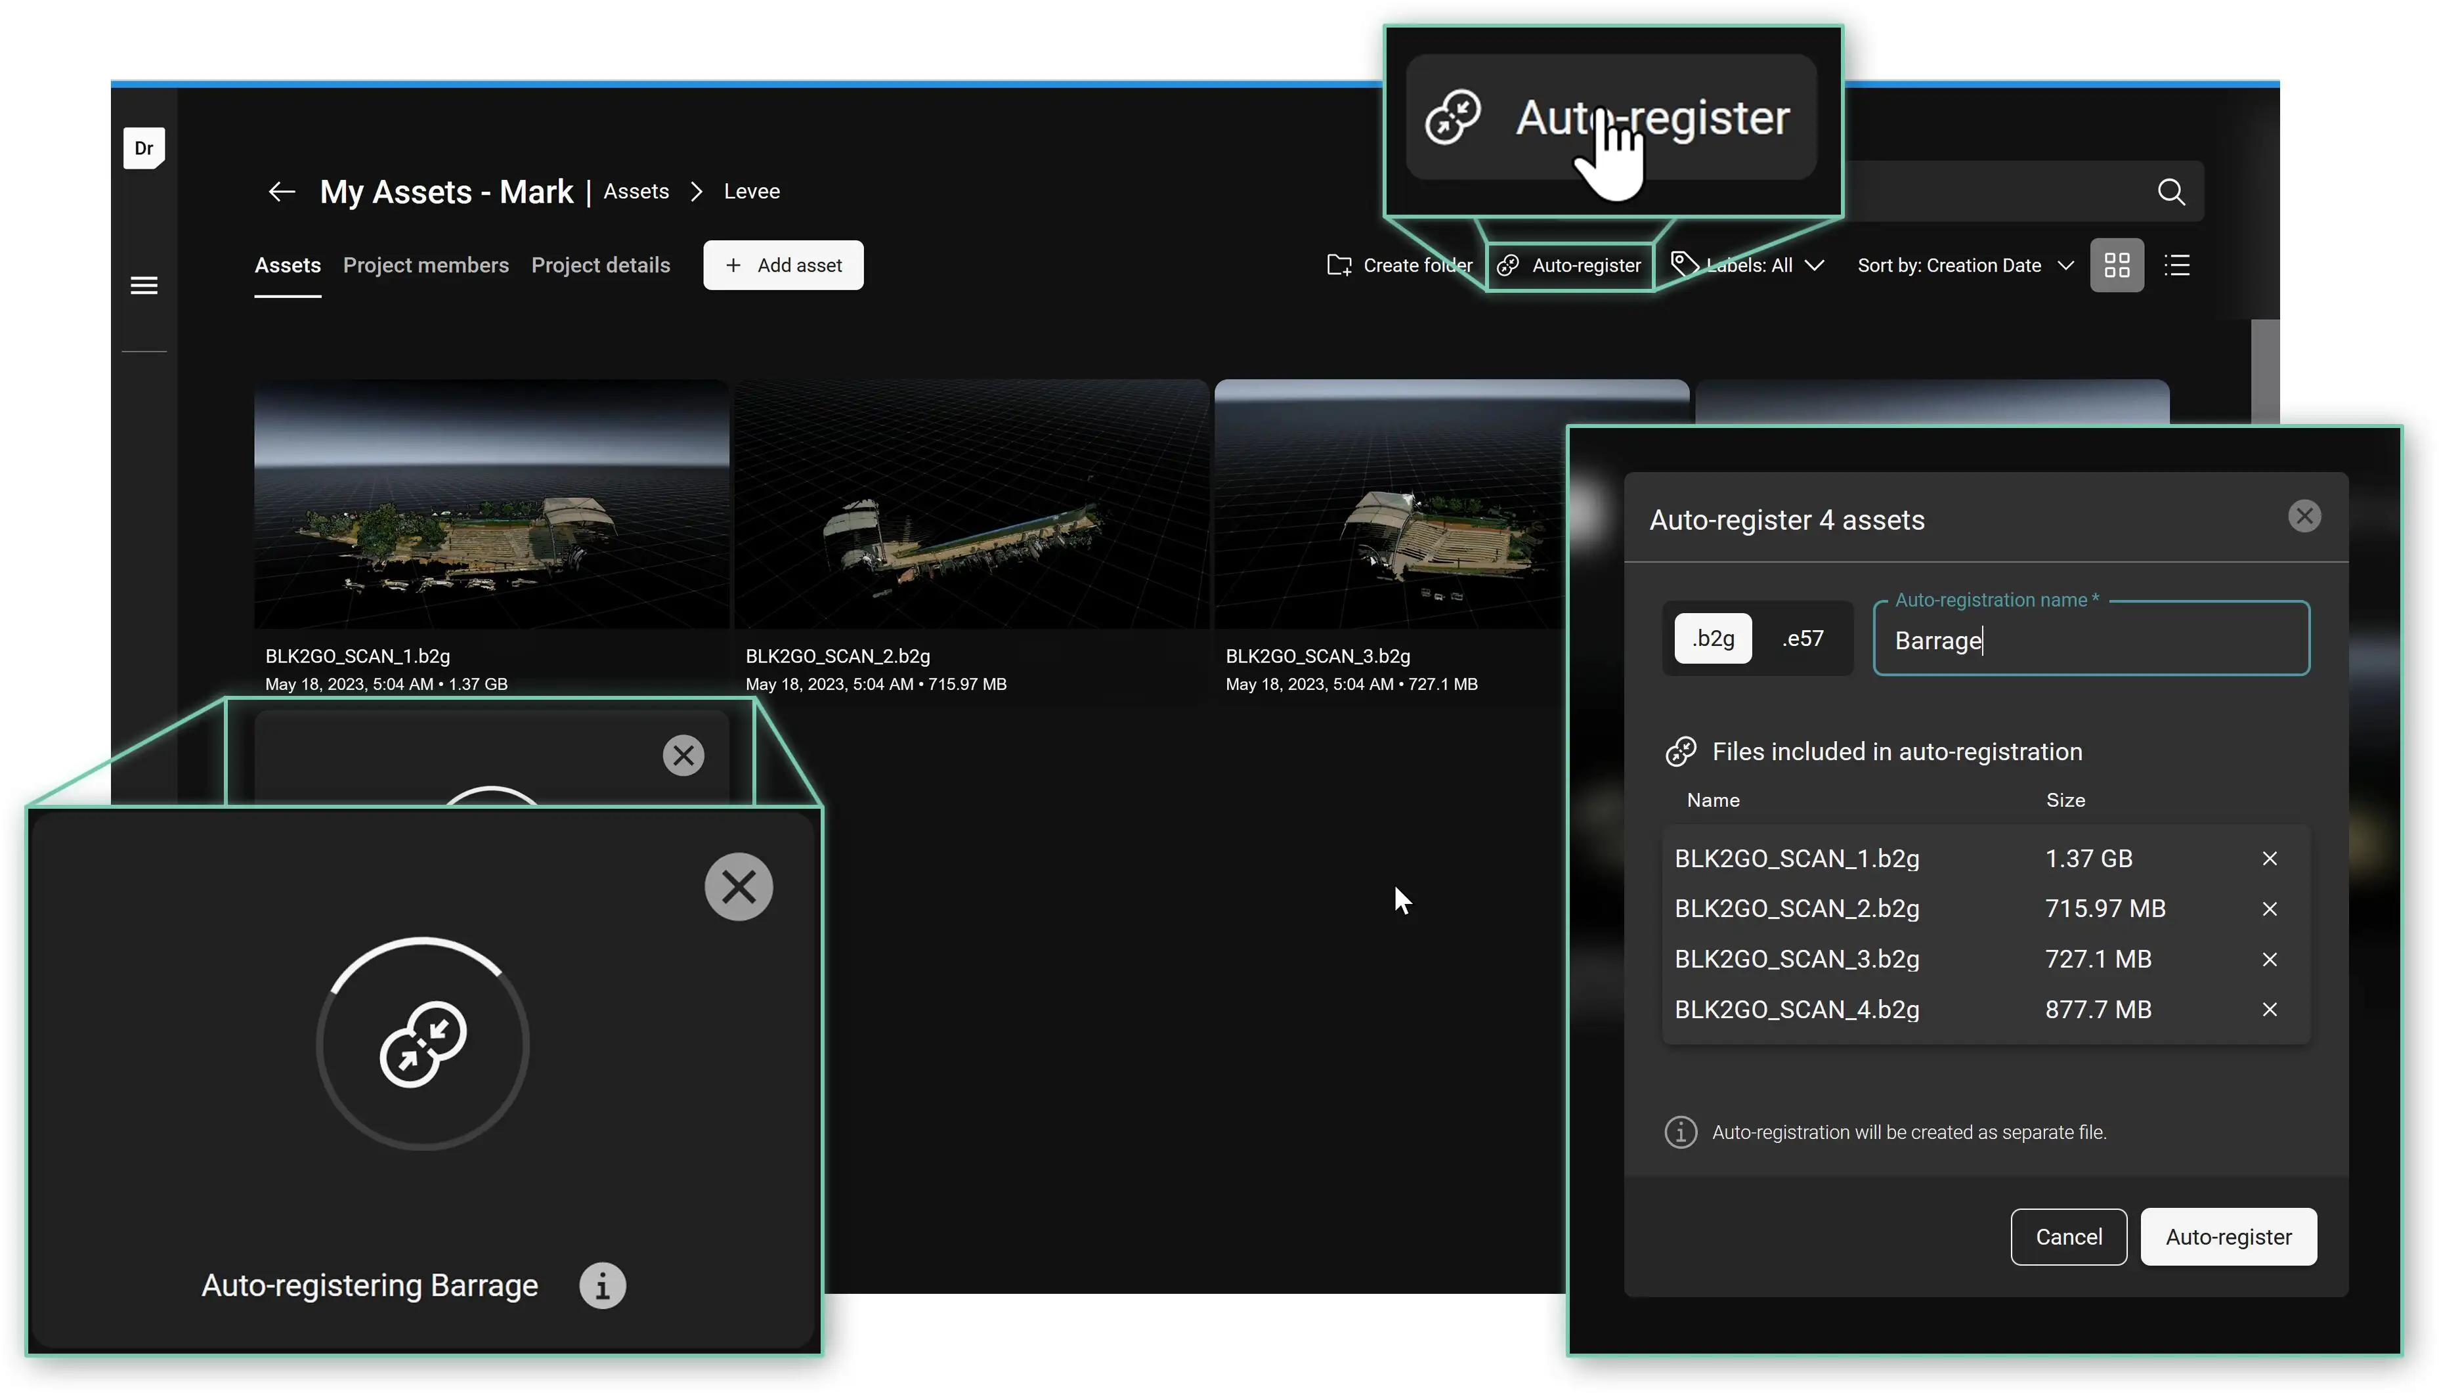Remove BLK2GO_SCAN_1.b2g from the auto-registration list
This screenshot has width=2439, height=1393.
click(2269, 858)
